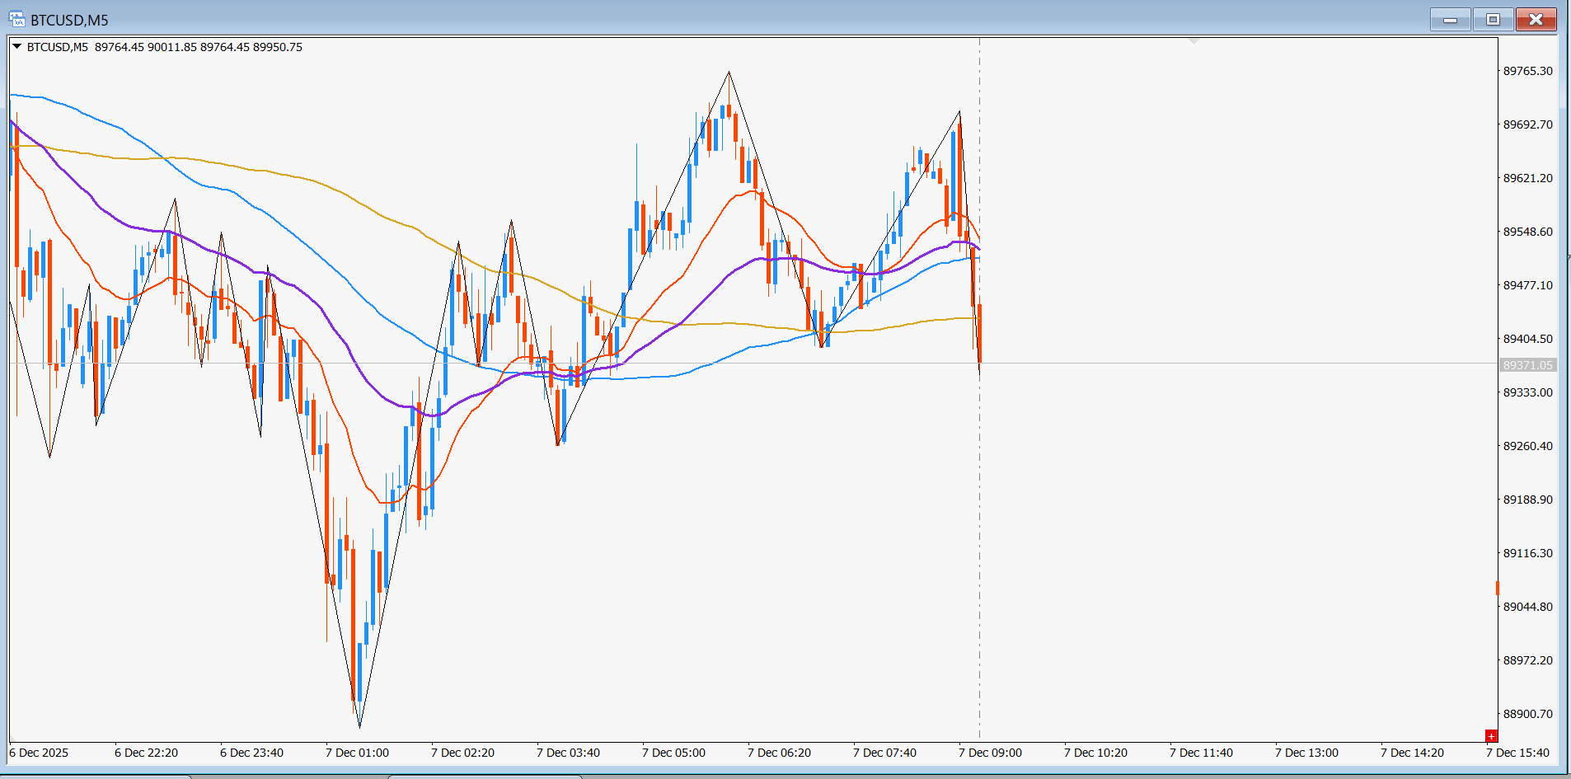The image size is (1571, 779).
Task: Click the chart window icon in title bar
Action: (16, 19)
